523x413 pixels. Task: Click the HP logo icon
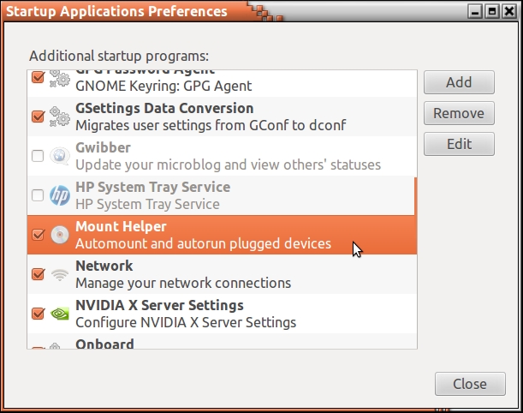point(59,195)
